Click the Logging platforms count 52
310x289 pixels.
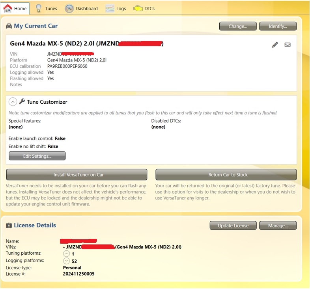[74, 261]
